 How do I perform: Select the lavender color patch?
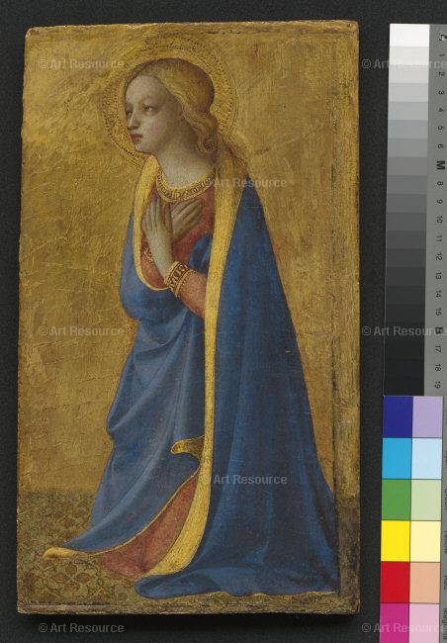tap(428, 416)
